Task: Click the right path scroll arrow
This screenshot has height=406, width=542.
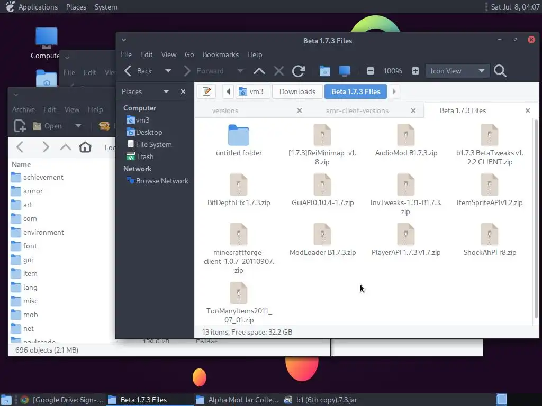Action: pyautogui.click(x=394, y=91)
